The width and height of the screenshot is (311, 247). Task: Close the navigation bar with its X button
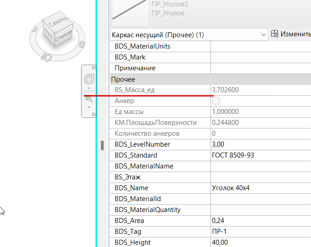(x=94, y=68)
